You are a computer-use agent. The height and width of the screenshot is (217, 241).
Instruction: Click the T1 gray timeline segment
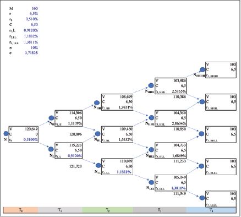point(60,210)
